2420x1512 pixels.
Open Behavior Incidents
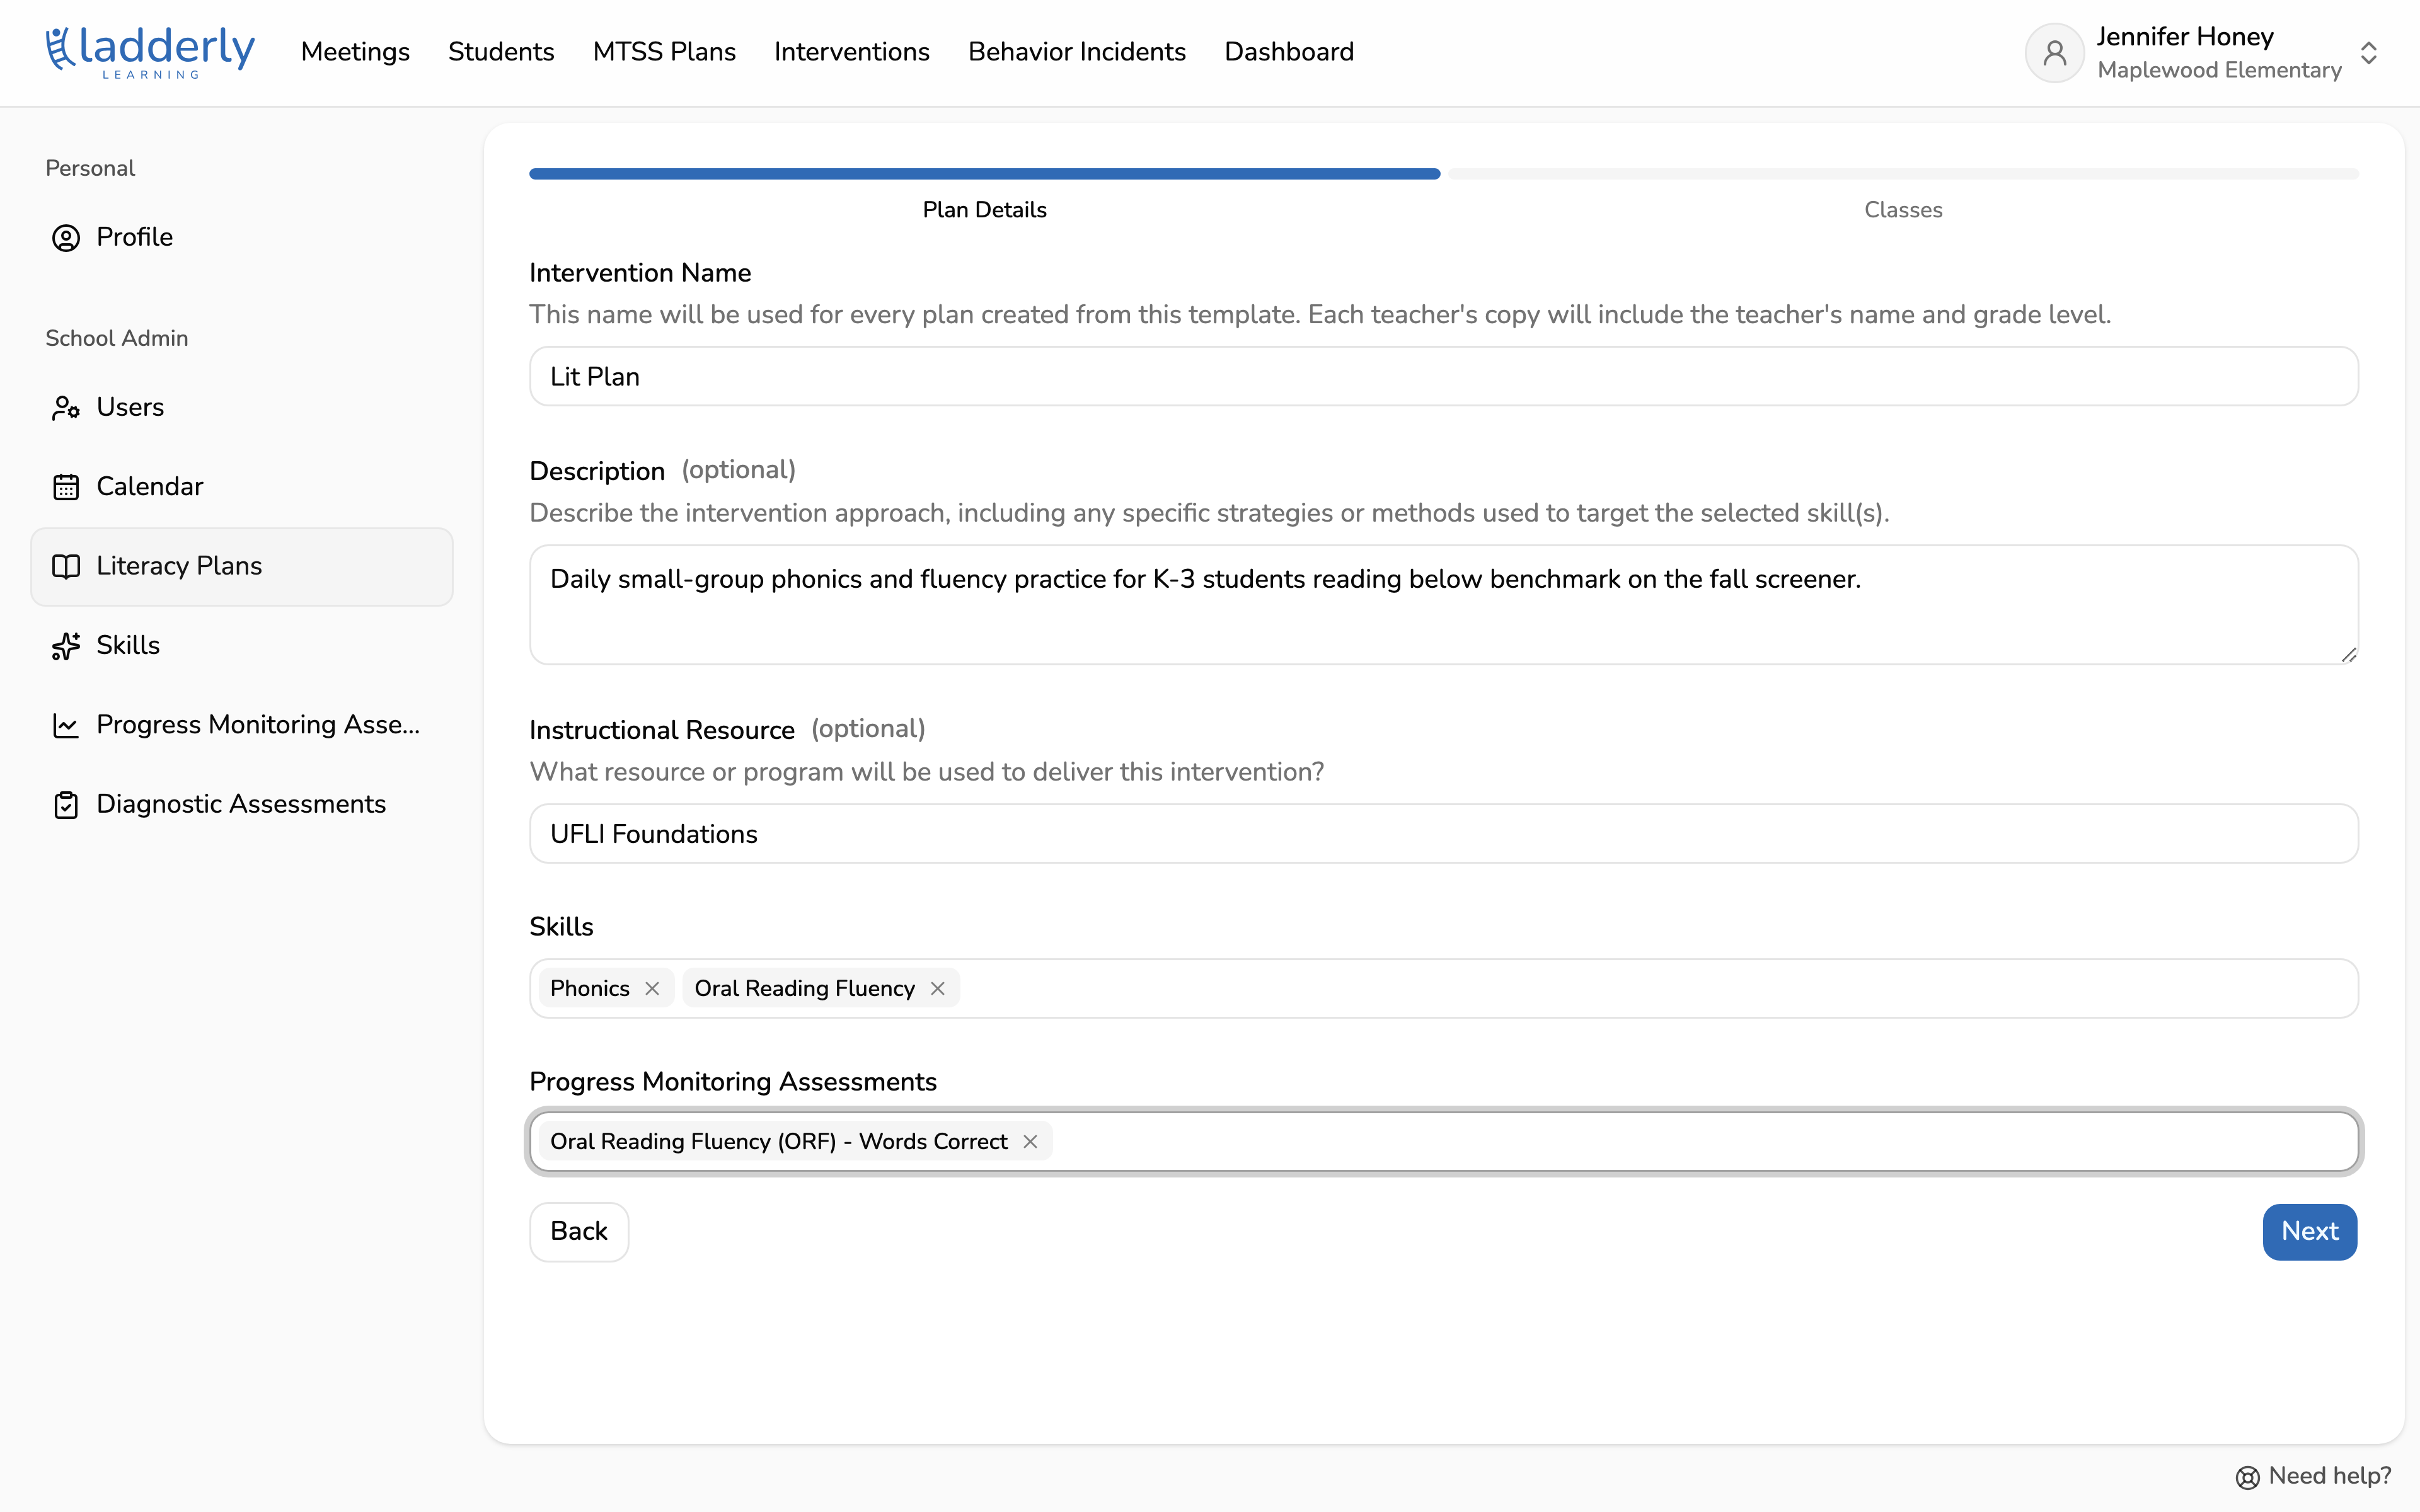pyautogui.click(x=1077, y=52)
